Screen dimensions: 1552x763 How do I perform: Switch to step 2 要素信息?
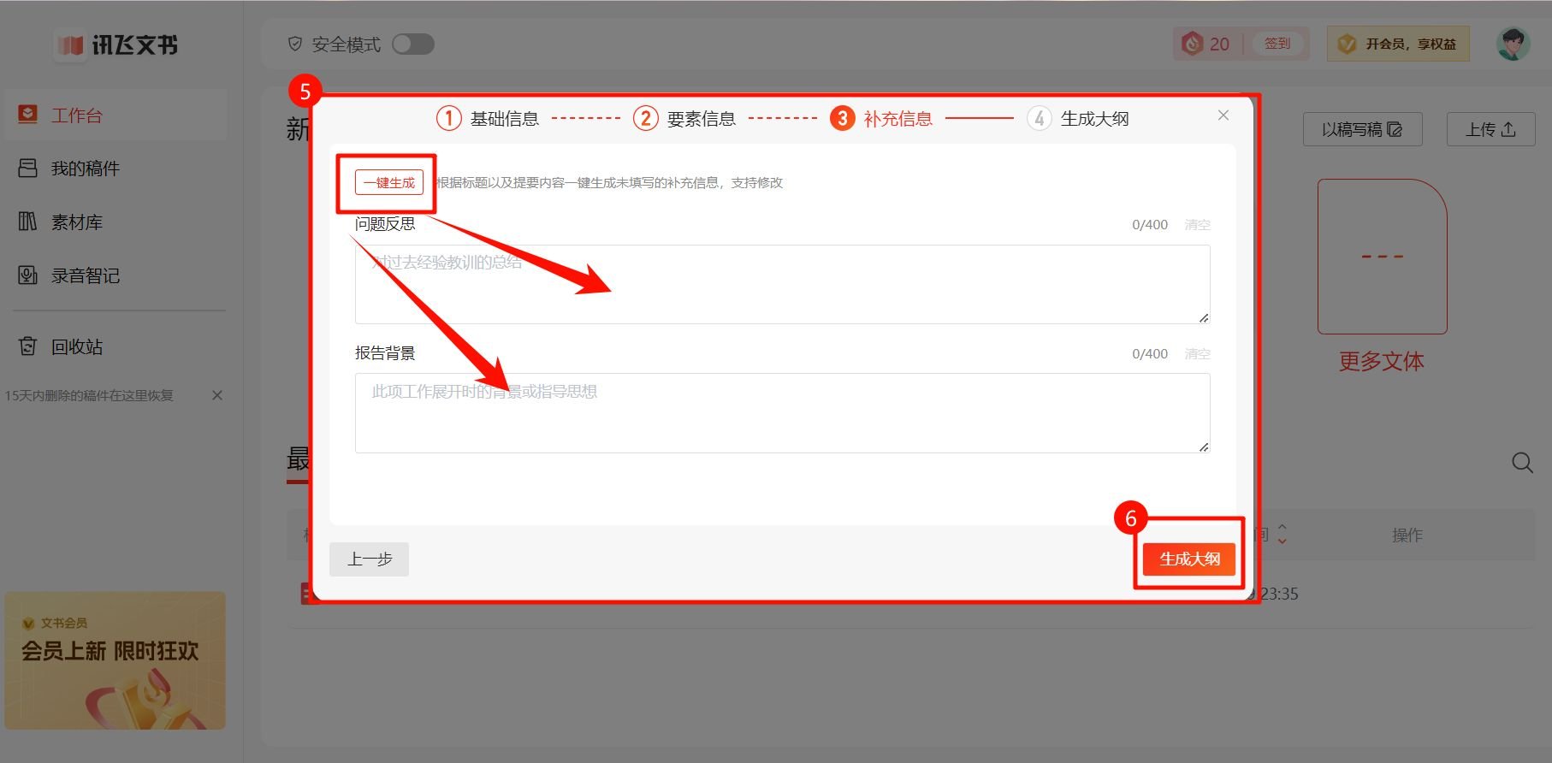tap(684, 118)
